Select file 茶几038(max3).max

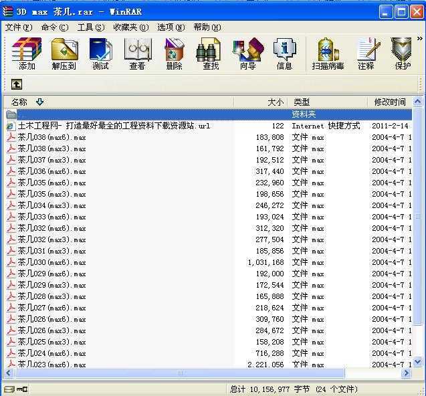coord(52,148)
